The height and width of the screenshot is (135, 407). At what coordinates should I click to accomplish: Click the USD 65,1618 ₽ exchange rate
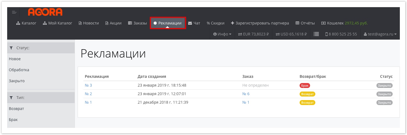click(291, 34)
